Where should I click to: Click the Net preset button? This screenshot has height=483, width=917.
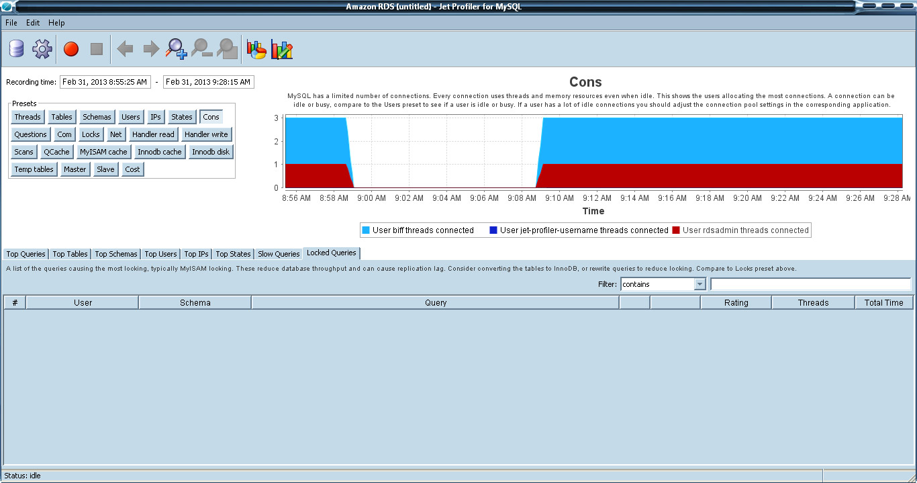click(116, 134)
